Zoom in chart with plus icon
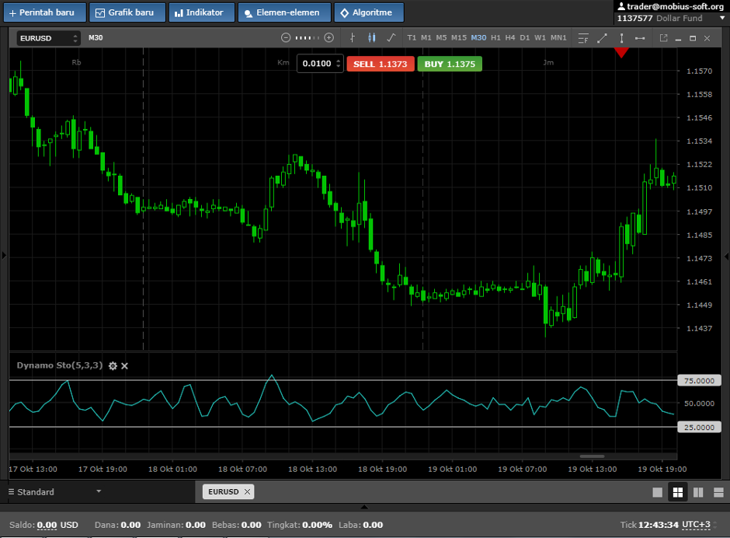 [329, 37]
